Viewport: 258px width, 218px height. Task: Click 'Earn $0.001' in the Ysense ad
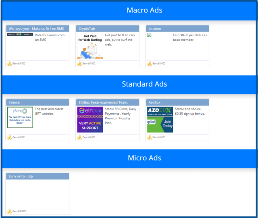pyautogui.click(x=19, y=137)
